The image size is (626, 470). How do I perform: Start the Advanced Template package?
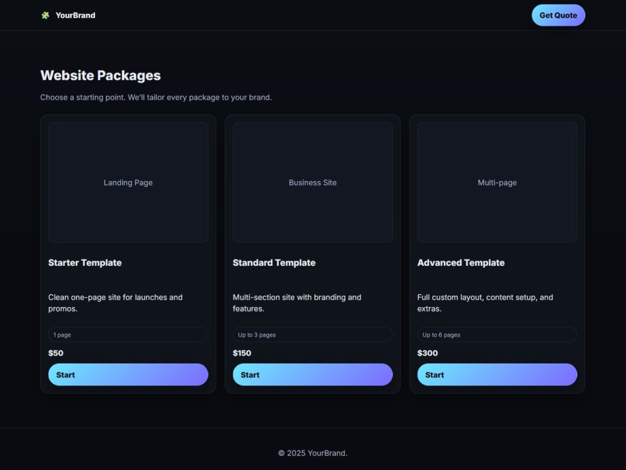tap(497, 375)
